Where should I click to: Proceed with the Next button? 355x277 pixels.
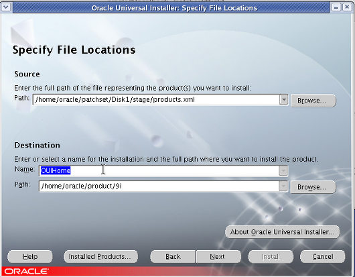(x=218, y=257)
